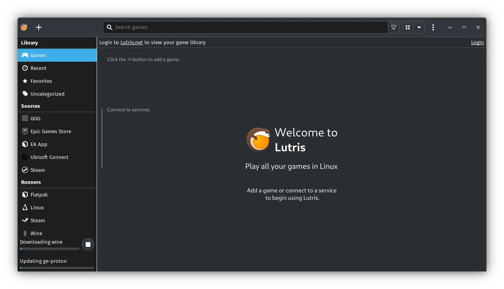The image size is (504, 289).
Task: Click the small plus icon in hint text
Action: [x=129, y=59]
